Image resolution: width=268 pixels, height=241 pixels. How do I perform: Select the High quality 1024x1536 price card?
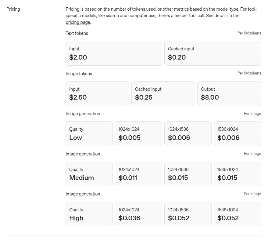point(188,214)
